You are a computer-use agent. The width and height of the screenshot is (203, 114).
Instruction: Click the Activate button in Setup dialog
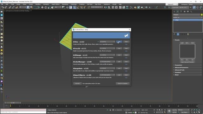coord(77,84)
